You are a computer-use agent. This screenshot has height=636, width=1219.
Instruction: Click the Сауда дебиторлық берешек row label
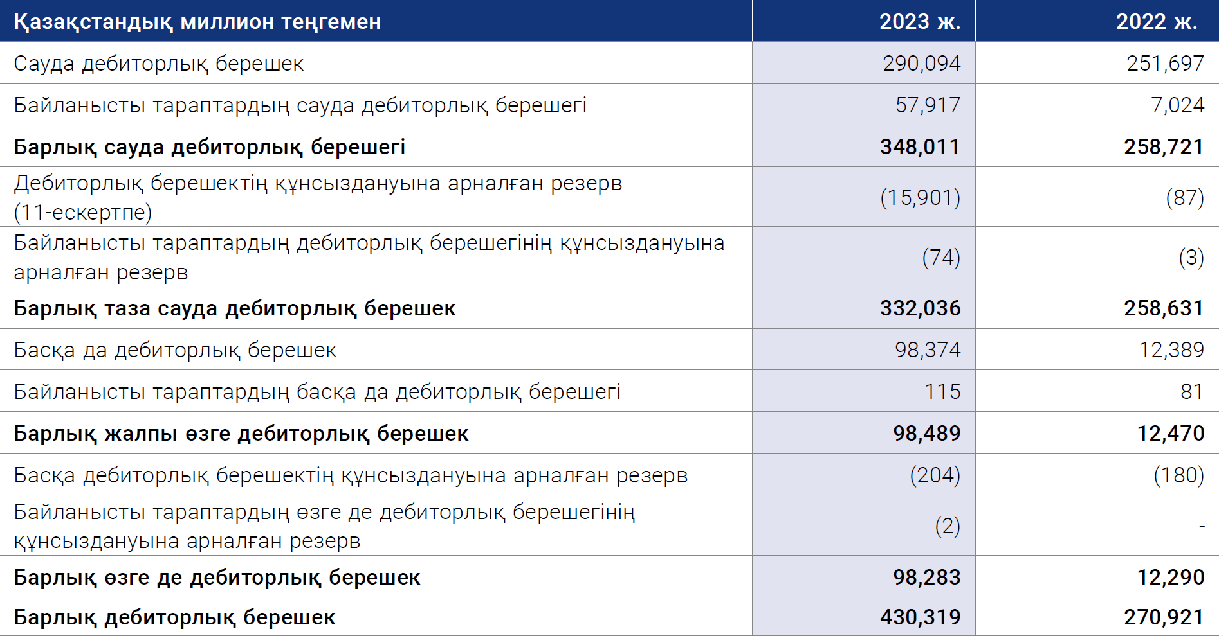point(159,63)
